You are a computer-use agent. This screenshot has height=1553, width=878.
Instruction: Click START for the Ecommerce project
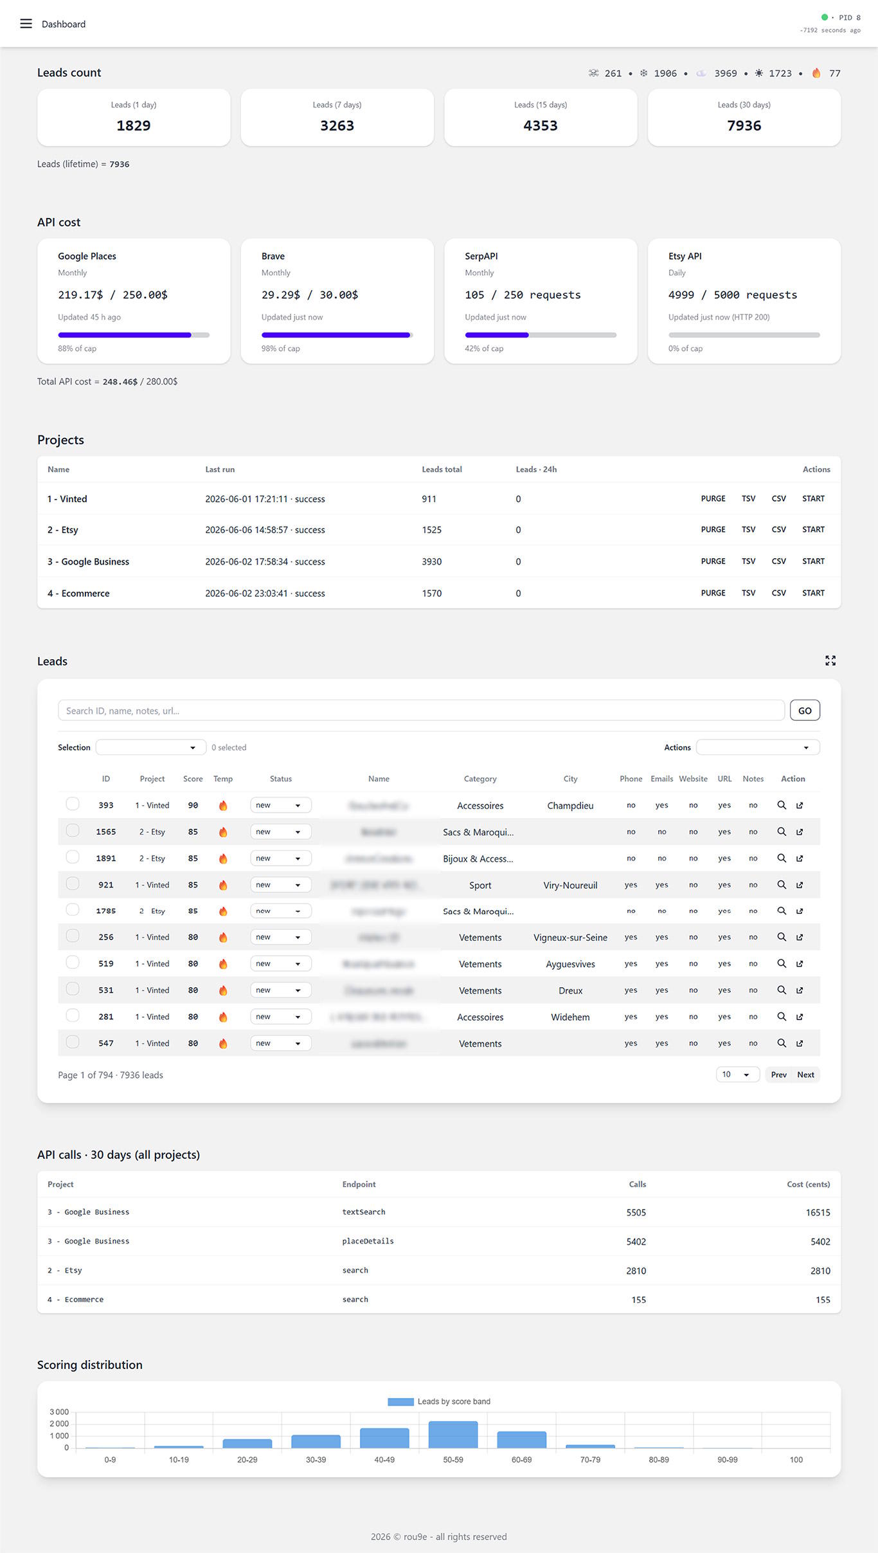click(x=813, y=593)
